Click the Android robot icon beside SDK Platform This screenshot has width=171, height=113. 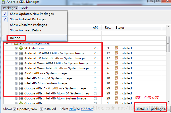(21, 48)
